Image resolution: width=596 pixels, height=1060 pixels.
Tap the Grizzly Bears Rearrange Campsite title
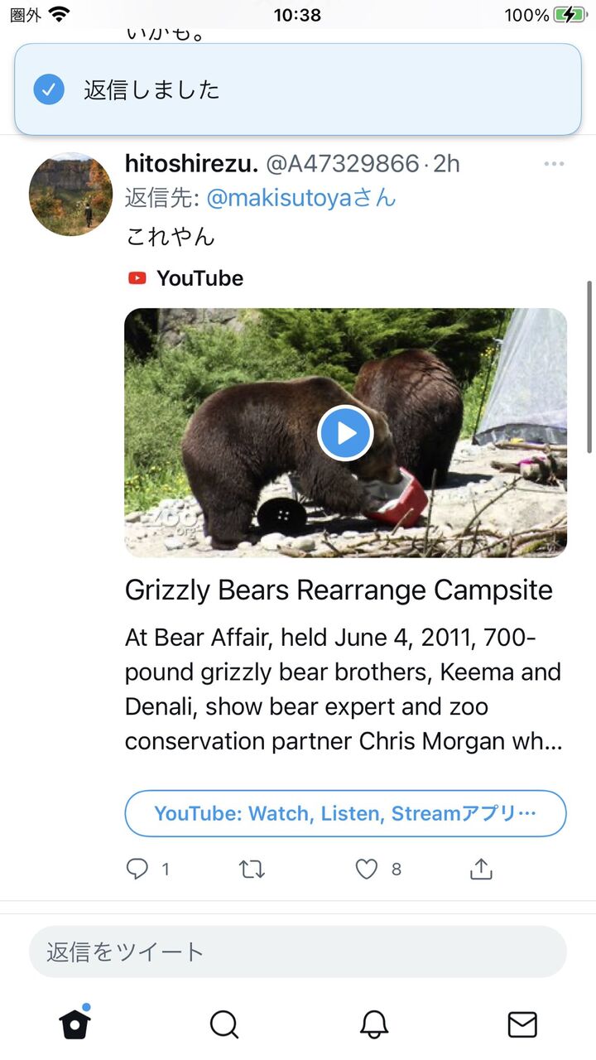point(339,590)
